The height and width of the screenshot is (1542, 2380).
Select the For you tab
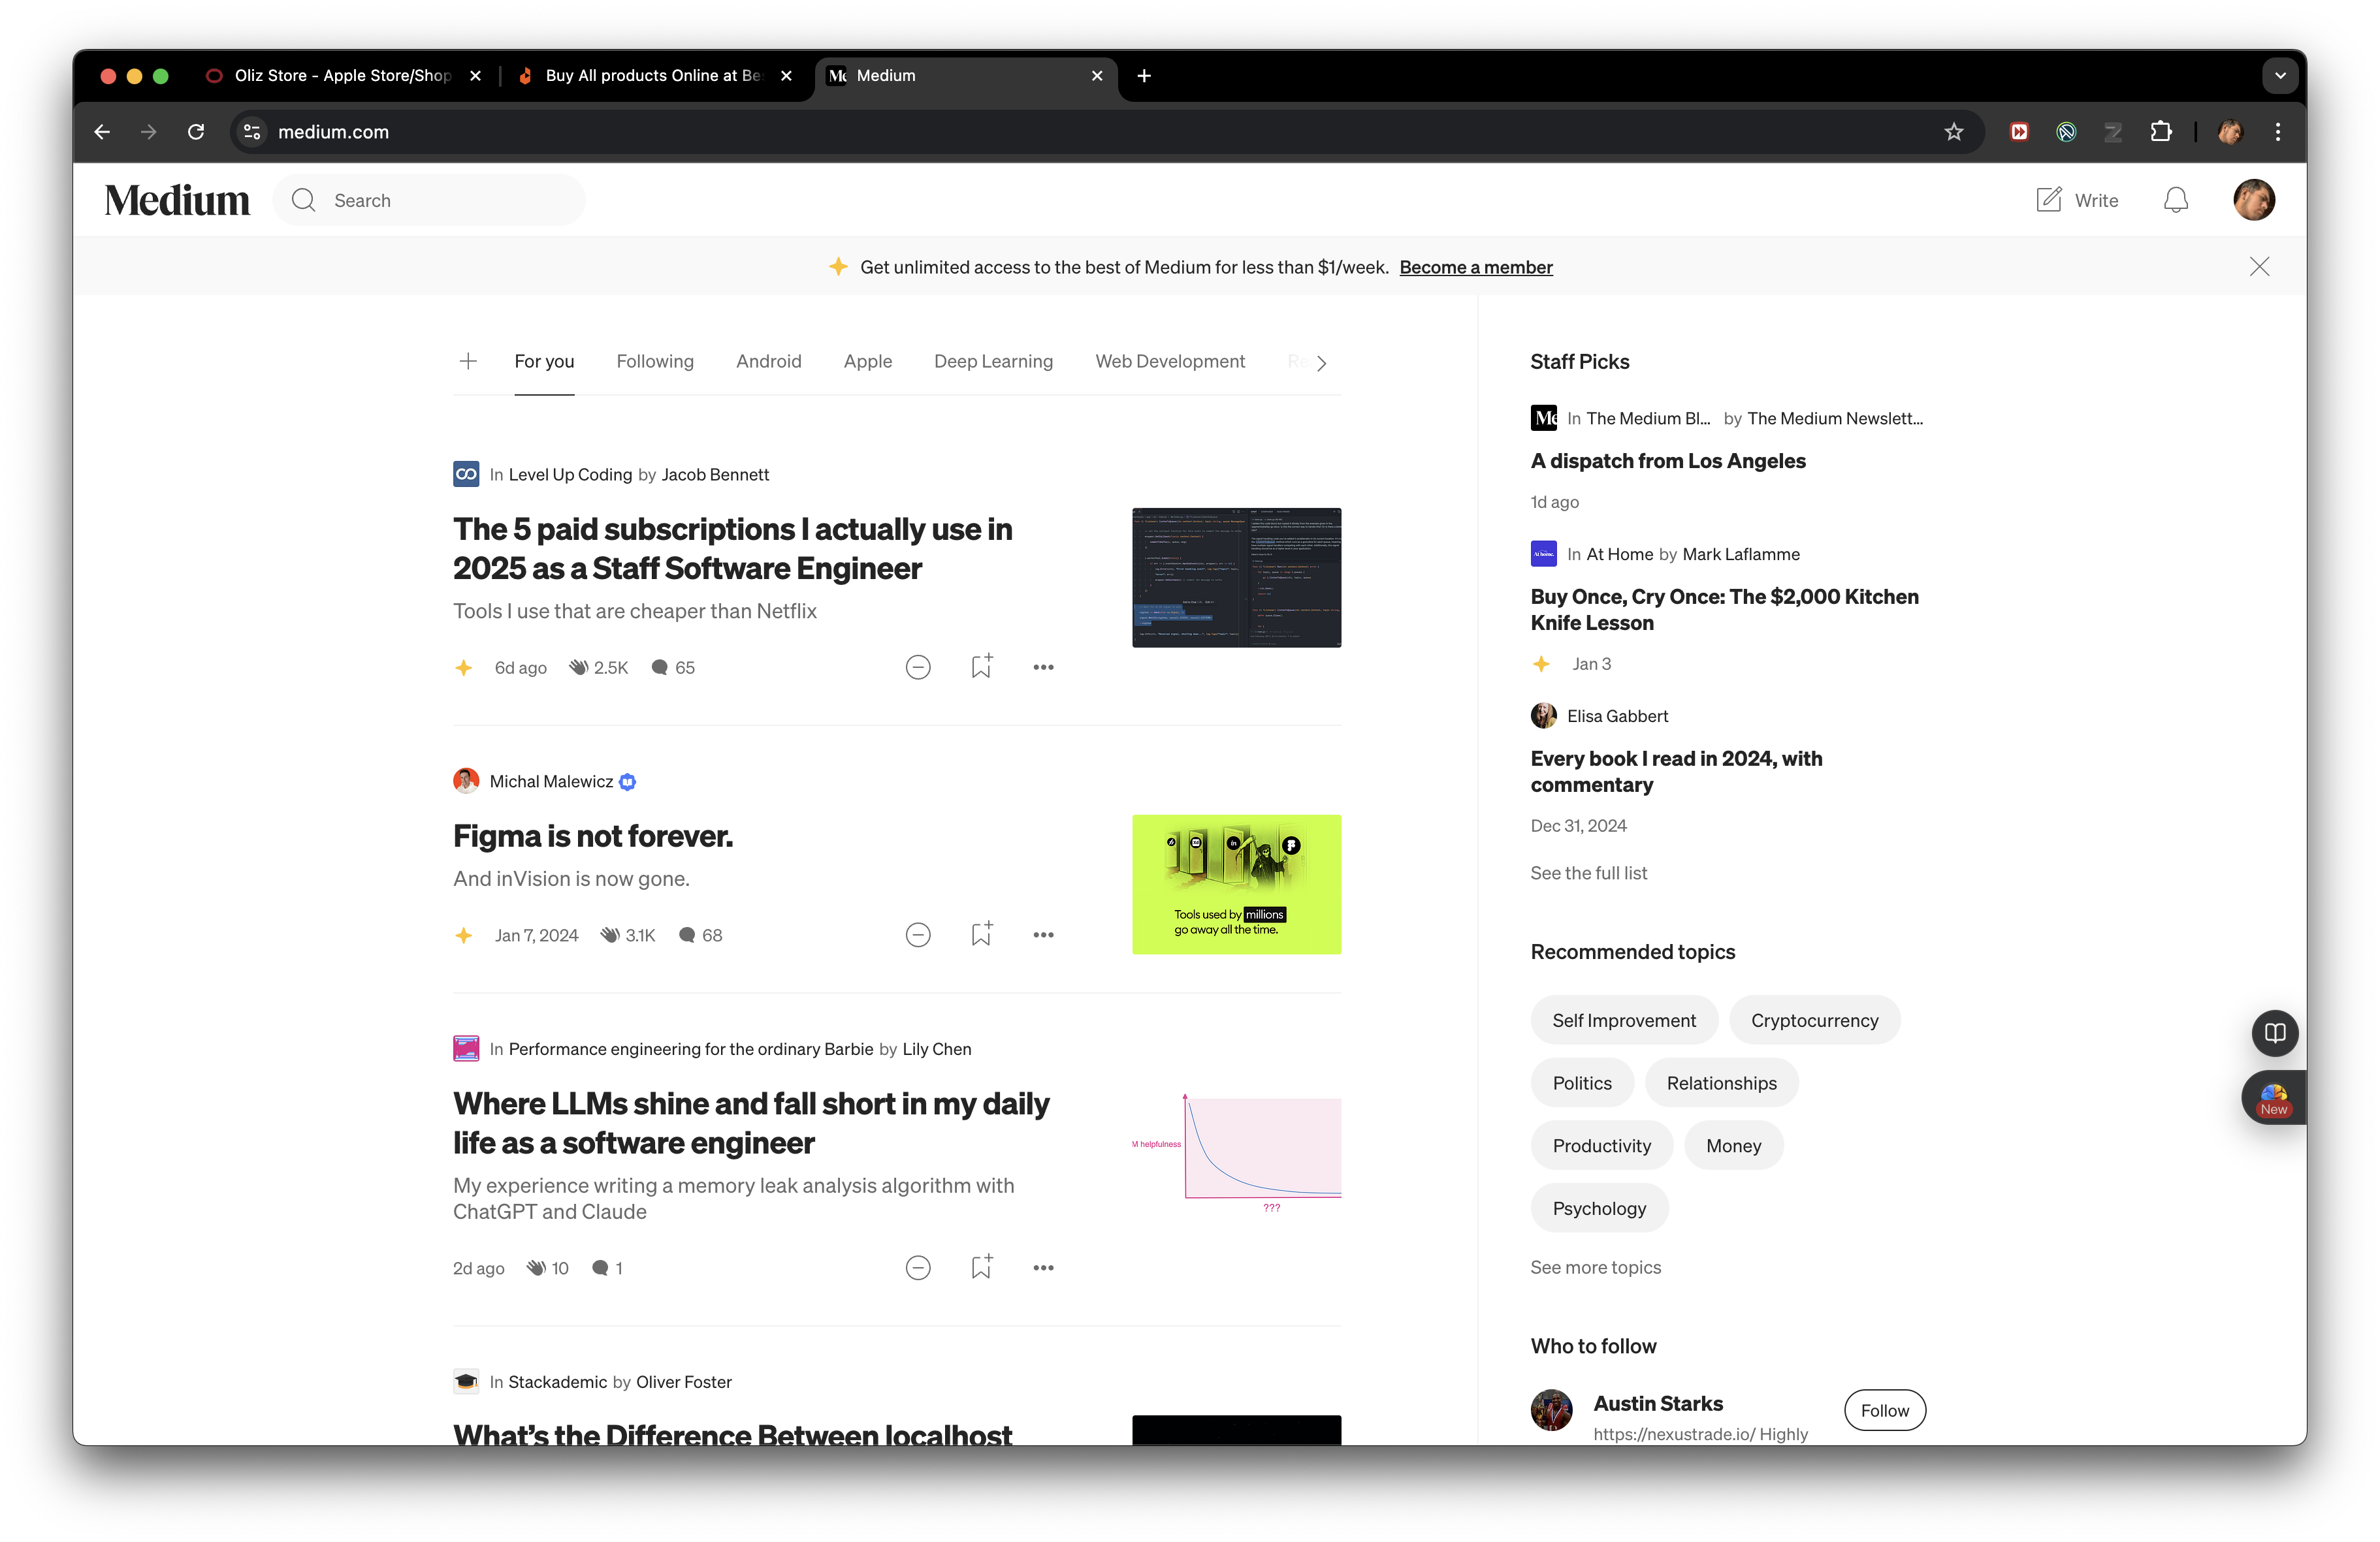(544, 362)
